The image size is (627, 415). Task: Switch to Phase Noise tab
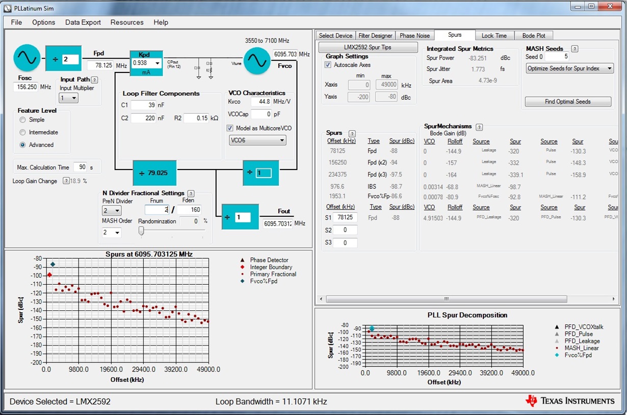point(414,36)
